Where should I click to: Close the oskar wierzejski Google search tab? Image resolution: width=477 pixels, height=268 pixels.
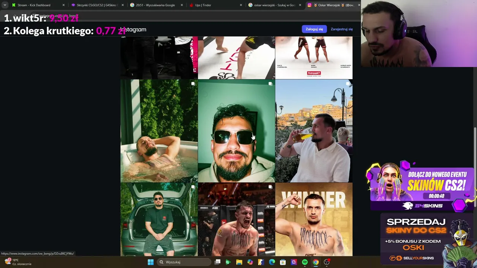pyautogui.click(x=300, y=5)
